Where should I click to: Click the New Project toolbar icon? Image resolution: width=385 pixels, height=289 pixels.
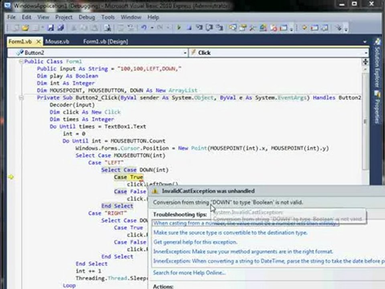click(15, 28)
